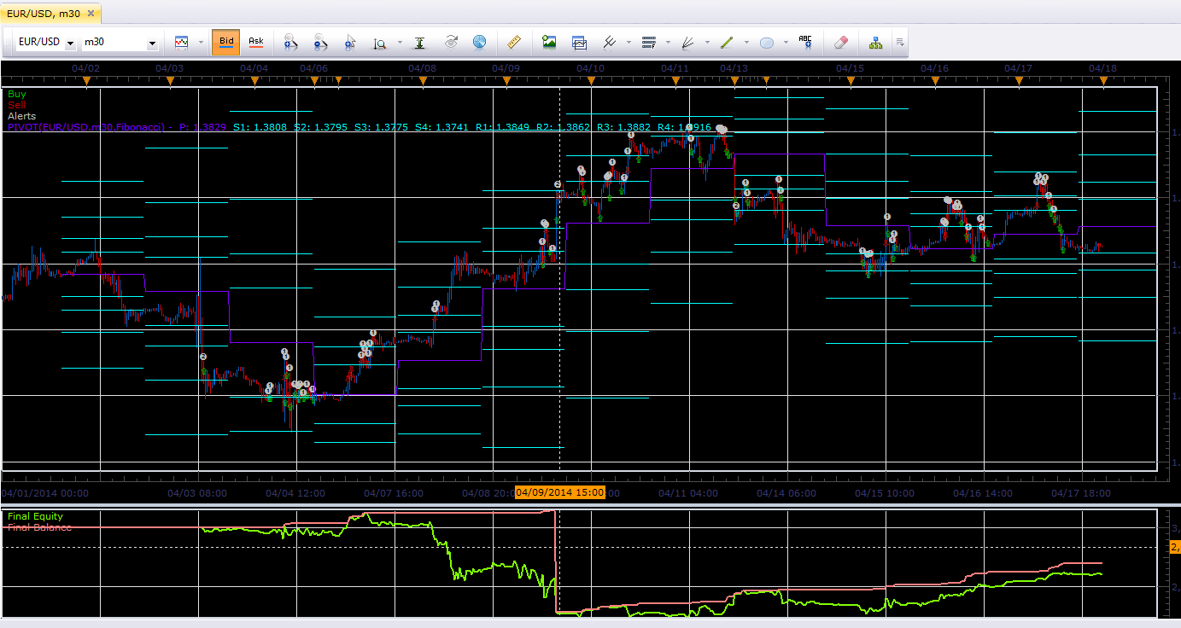Click the Final Balance legend label

(39, 527)
